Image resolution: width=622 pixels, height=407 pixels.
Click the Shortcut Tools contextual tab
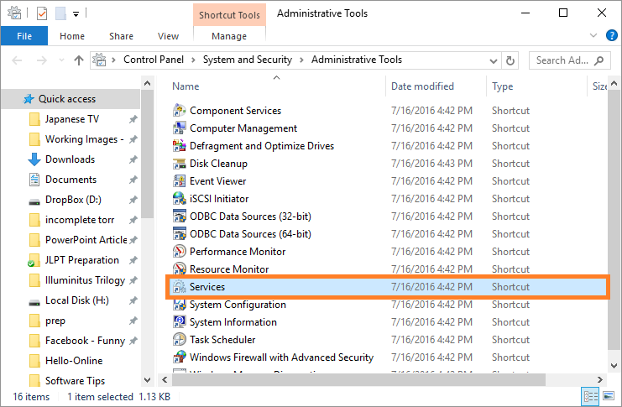[x=229, y=15]
